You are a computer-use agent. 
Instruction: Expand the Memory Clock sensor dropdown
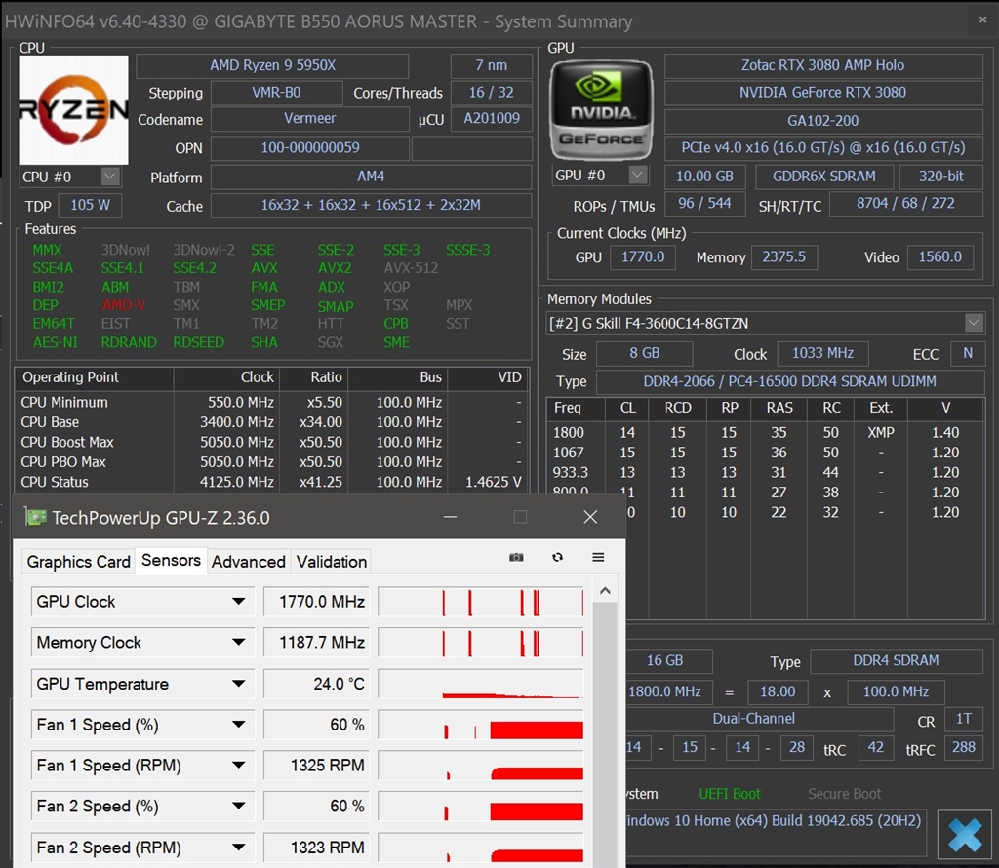coord(238,642)
